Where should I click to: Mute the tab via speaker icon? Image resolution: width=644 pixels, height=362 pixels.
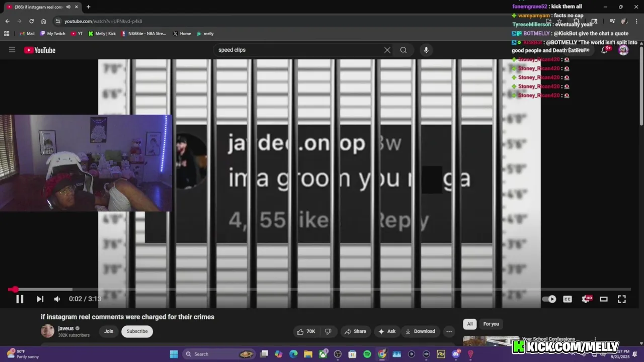68,7
